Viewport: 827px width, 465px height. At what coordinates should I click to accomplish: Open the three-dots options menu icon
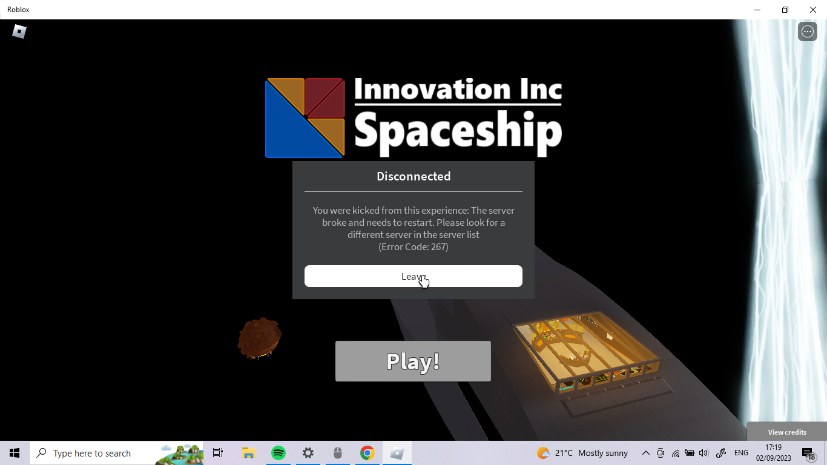808,31
